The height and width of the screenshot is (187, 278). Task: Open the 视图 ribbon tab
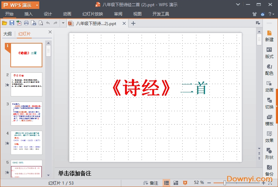[x=137, y=14]
